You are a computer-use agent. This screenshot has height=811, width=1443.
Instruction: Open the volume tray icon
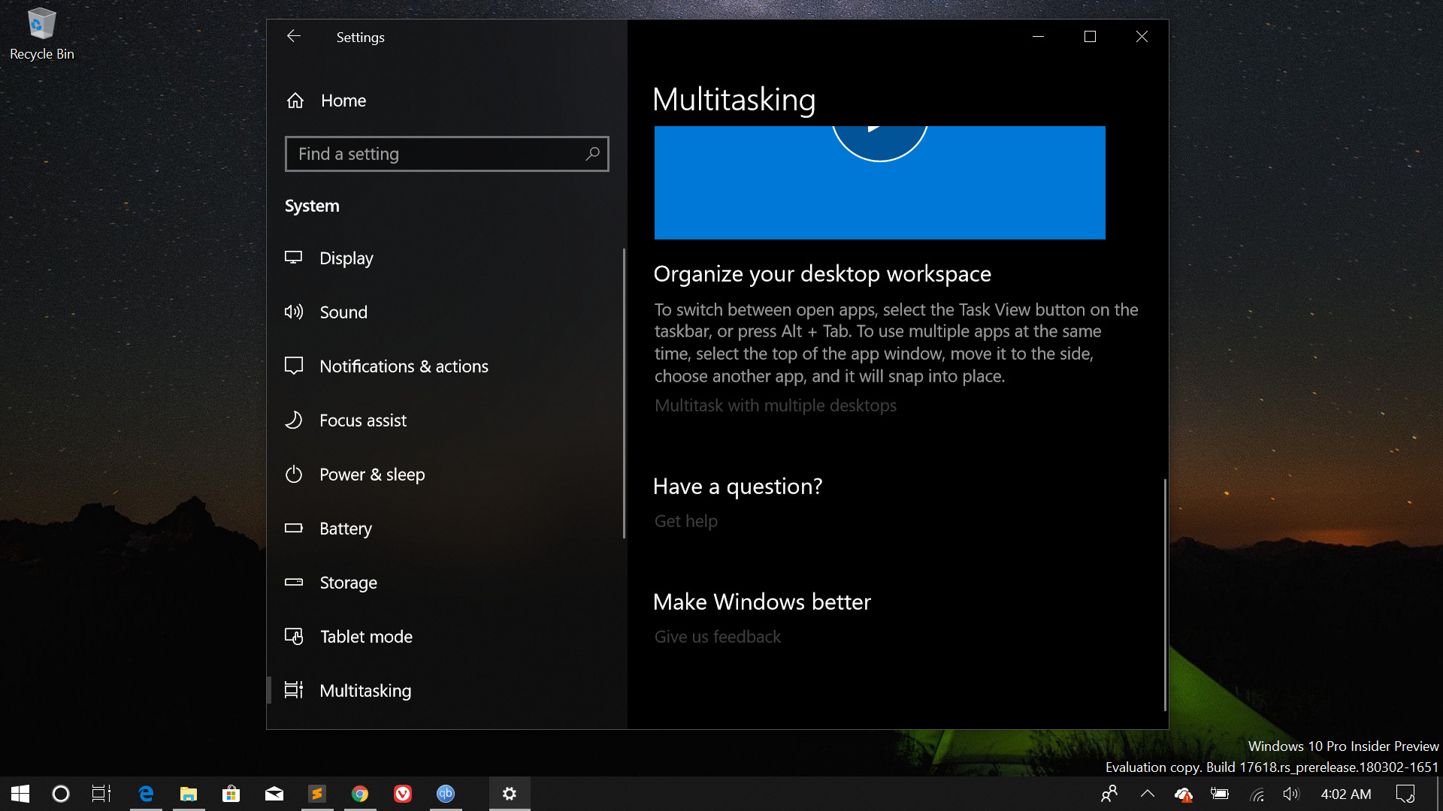(x=1291, y=794)
